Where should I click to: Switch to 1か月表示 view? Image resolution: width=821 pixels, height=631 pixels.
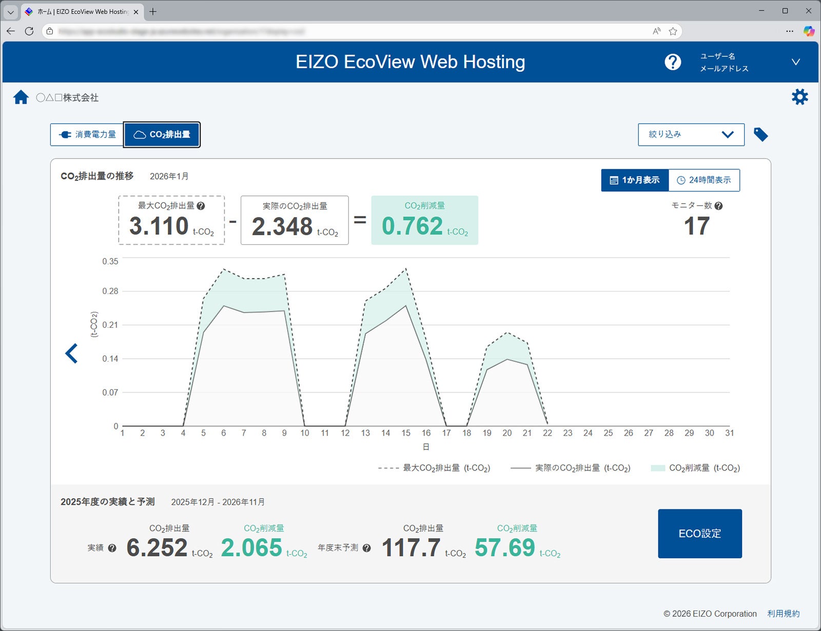635,181
